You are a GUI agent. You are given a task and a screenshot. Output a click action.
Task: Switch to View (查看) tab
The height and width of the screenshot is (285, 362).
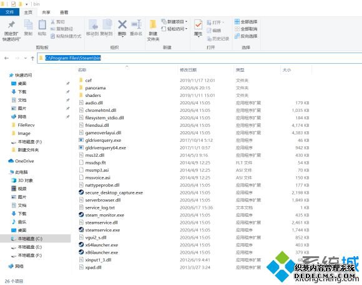[64, 12]
